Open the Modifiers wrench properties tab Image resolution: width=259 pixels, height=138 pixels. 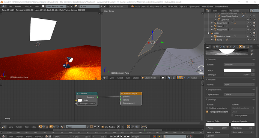[x=234, y=47]
